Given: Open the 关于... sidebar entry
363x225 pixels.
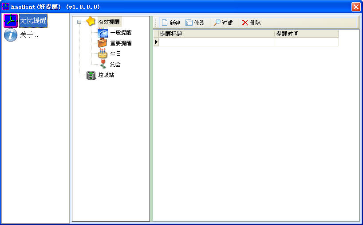Looking at the screenshot, I should 29,35.
